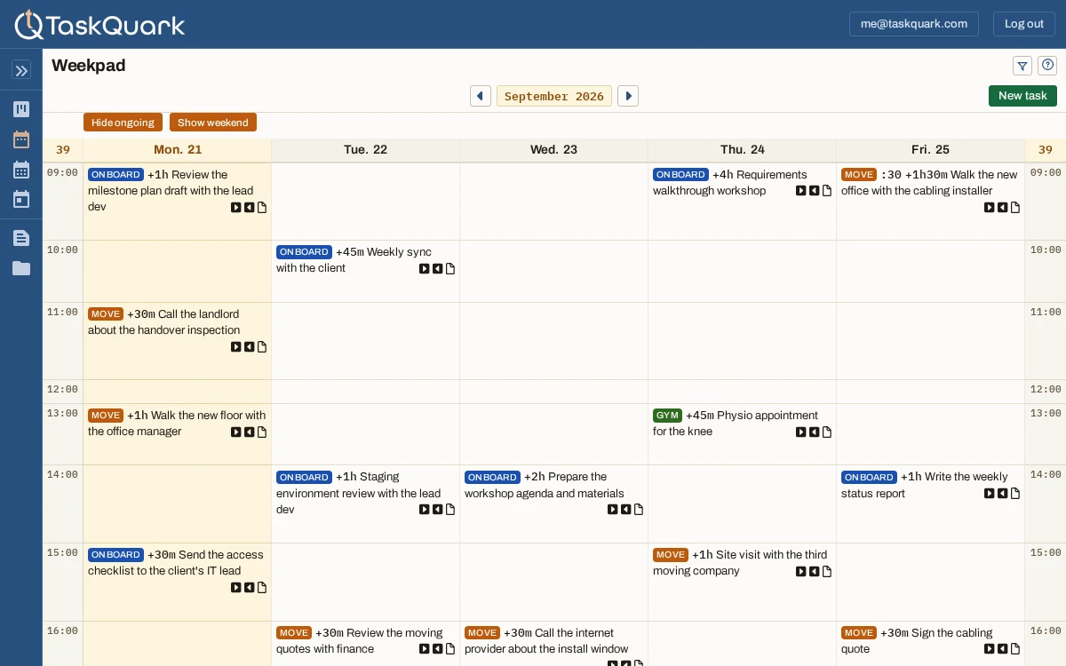Open 'Sign the cabling quote' task text

point(917,641)
